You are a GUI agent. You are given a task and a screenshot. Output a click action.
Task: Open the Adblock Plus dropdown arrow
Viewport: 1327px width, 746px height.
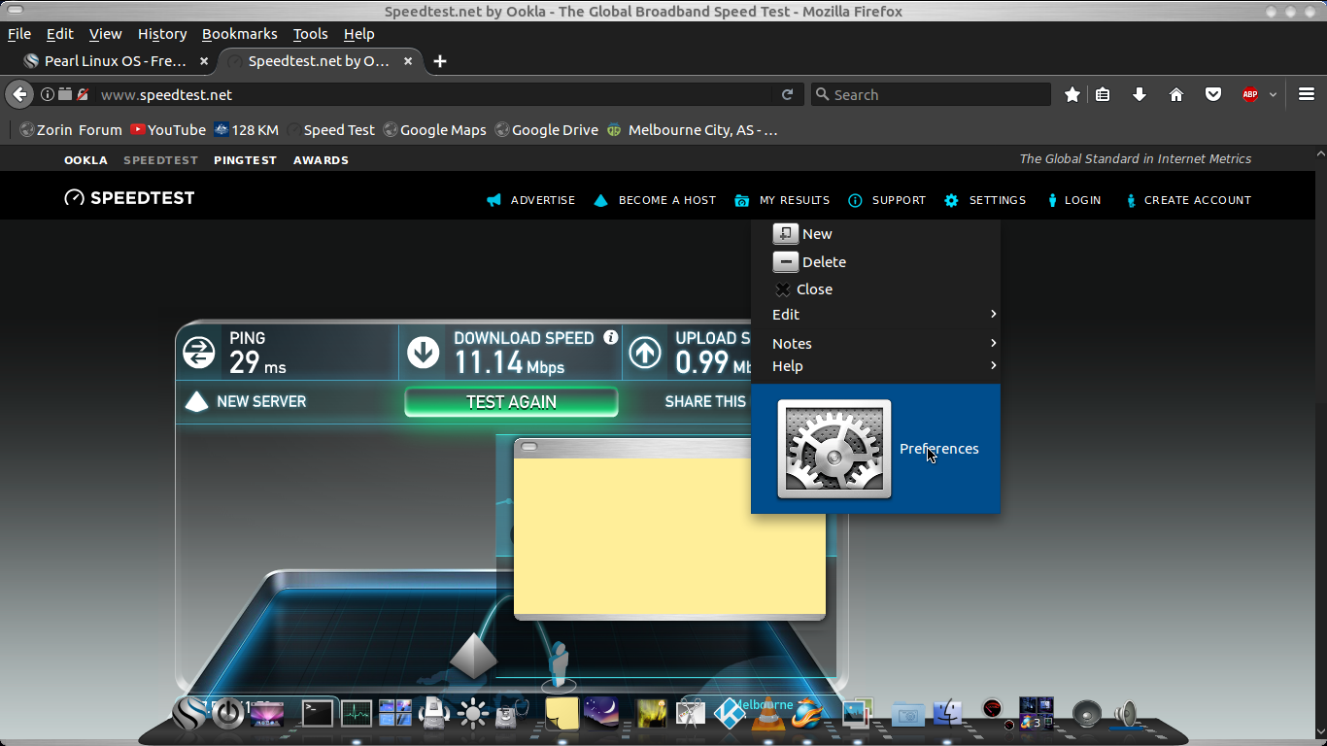click(x=1273, y=95)
